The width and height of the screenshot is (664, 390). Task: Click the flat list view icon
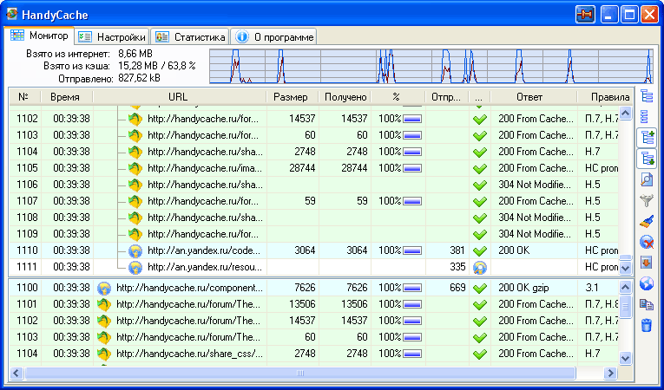tap(645, 117)
